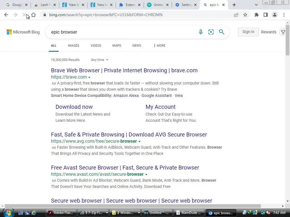
Task: Launch Internet Explorer from quick launch
Action: pos(34,213)
